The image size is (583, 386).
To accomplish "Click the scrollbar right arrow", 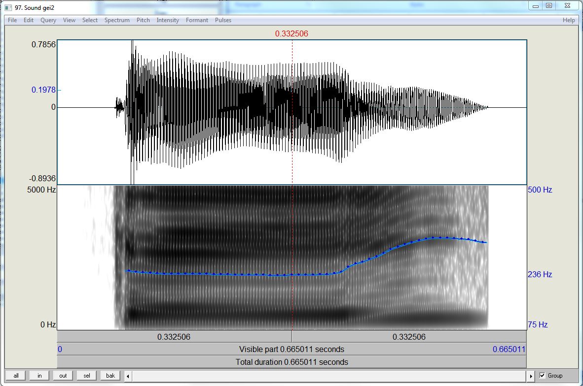I will click(x=531, y=376).
